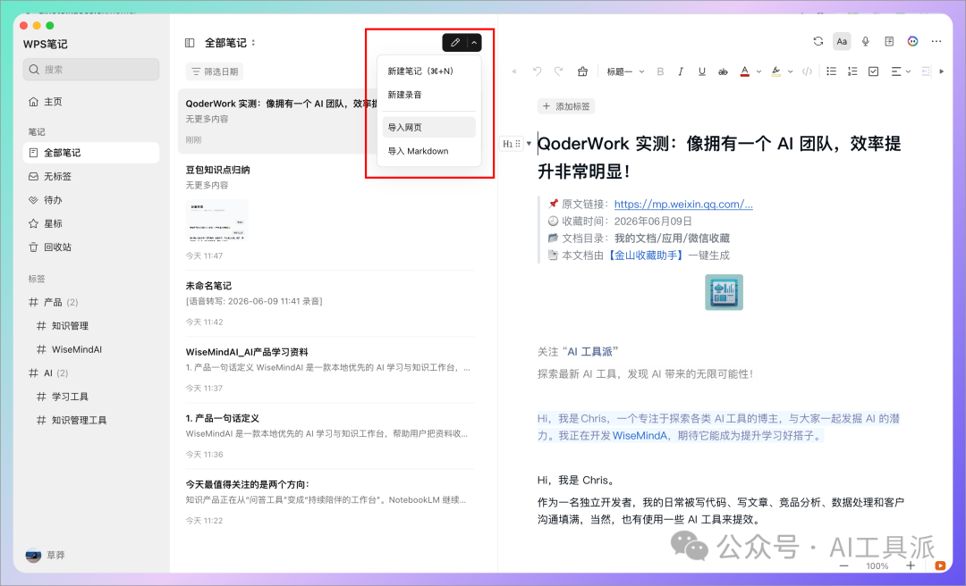Image resolution: width=966 pixels, height=586 pixels.
Task: Open the 未命名笔记 note
Action: 329,304
